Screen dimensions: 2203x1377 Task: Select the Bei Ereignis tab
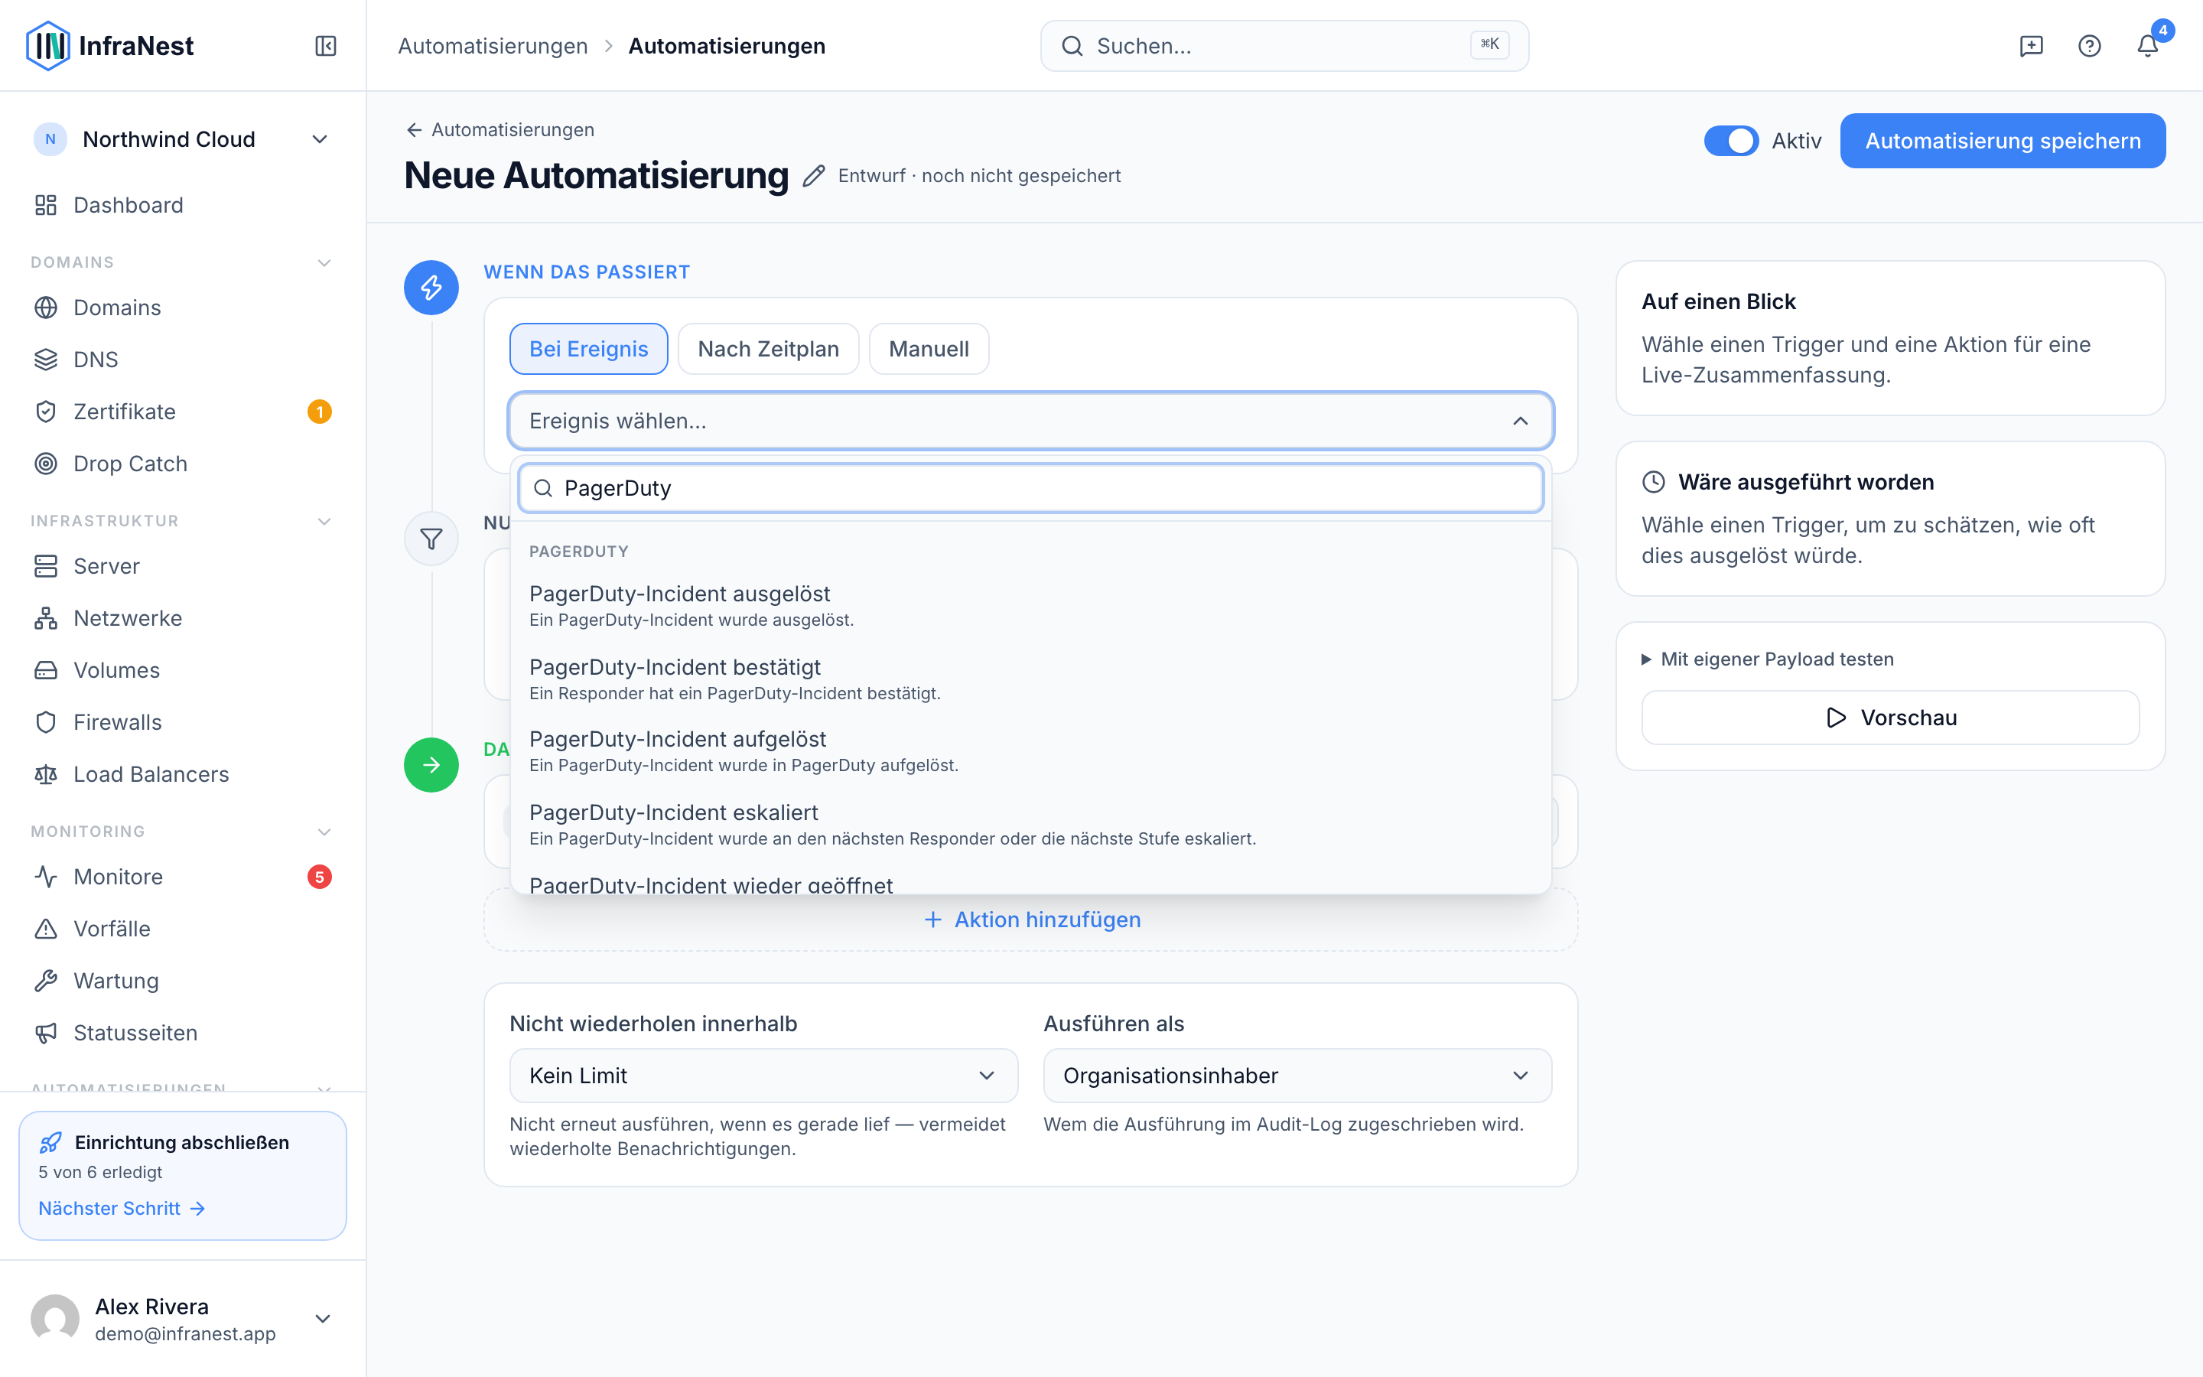tap(588, 349)
